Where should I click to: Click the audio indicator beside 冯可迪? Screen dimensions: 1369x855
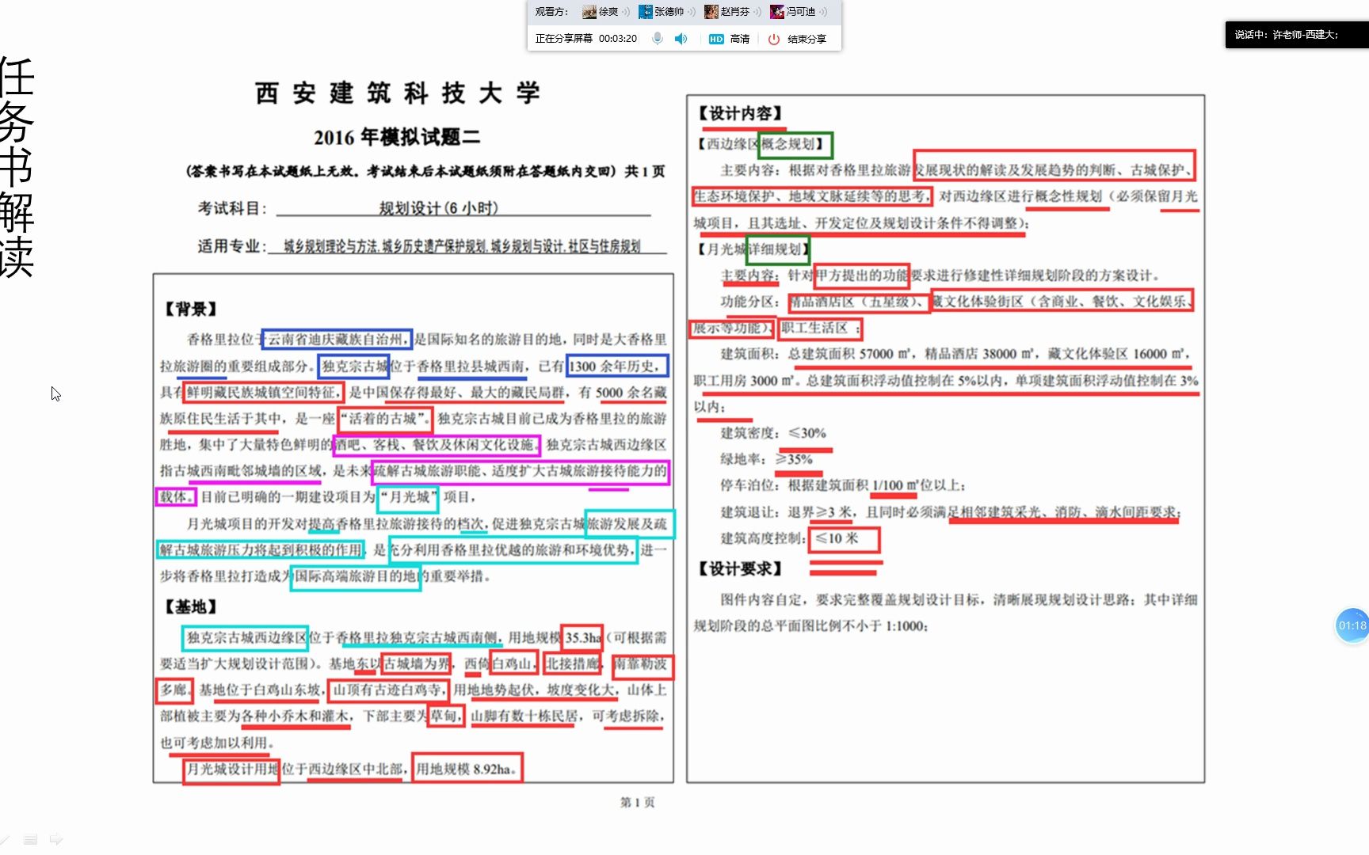(x=823, y=12)
